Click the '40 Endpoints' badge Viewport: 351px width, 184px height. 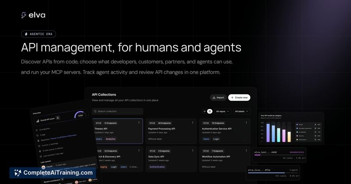click(164, 123)
